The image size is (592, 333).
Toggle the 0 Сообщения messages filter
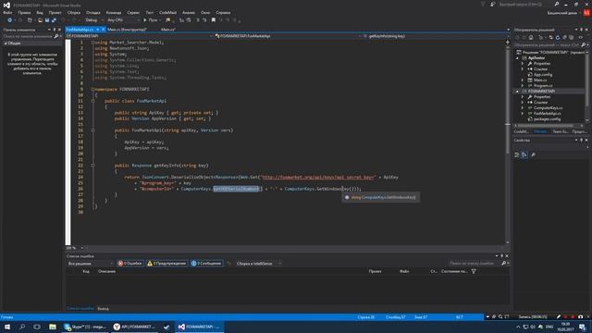click(x=206, y=264)
